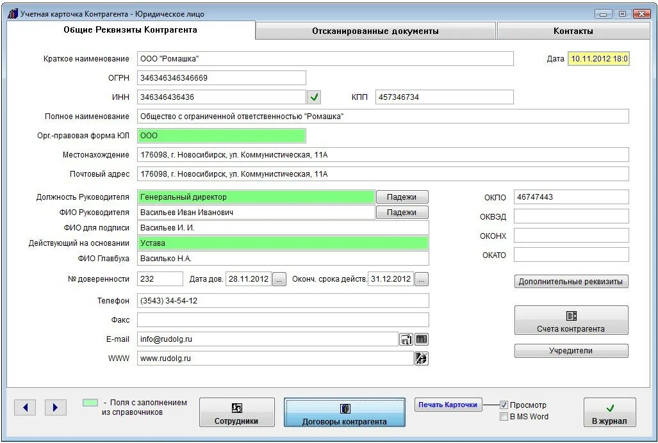Viewport: 658px width, 443px height.
Task: Click the Местонахождение address field
Action: pos(383,155)
